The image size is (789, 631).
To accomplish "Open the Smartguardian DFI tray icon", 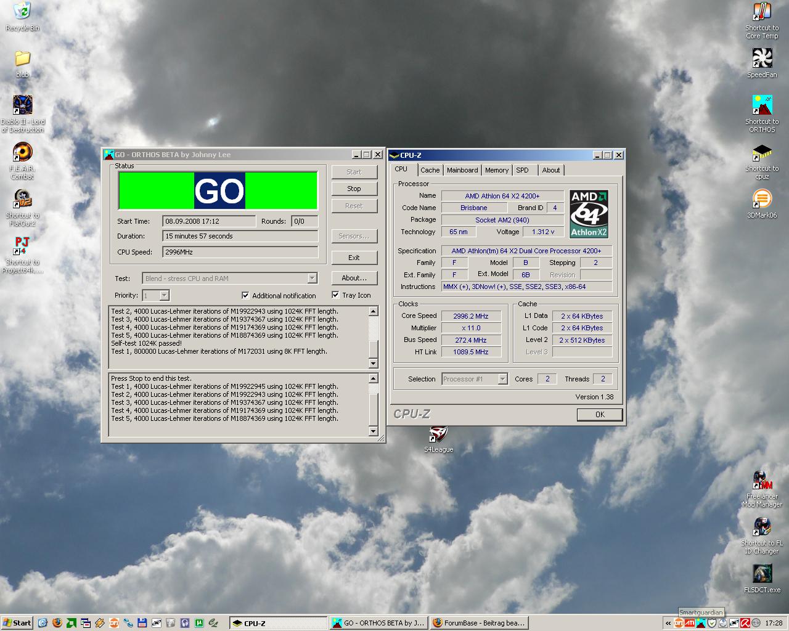I will click(678, 623).
